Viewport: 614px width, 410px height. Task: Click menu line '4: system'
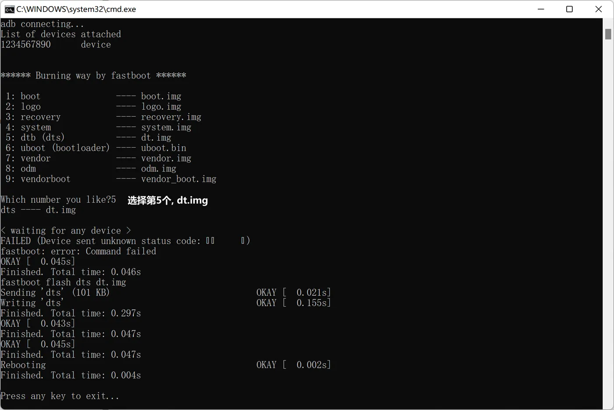28,127
